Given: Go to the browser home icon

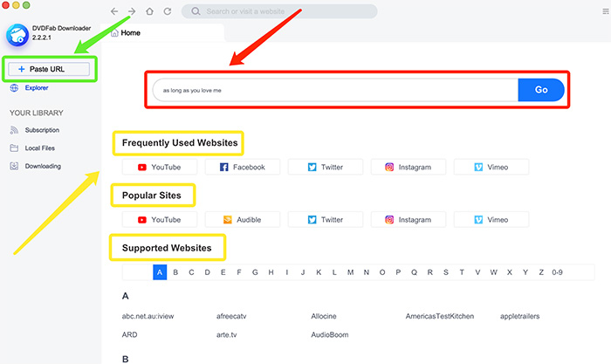Looking at the screenshot, I should (x=149, y=11).
